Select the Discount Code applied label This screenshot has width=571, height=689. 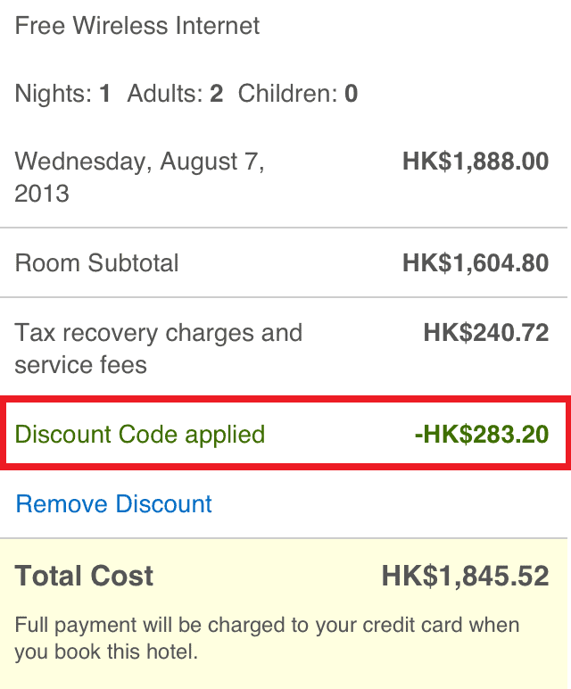coord(140,435)
